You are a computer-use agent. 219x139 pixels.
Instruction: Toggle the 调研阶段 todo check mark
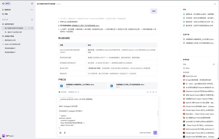click(184, 15)
